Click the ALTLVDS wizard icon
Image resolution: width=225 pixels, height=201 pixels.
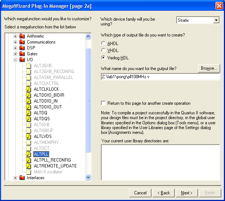[29, 136]
